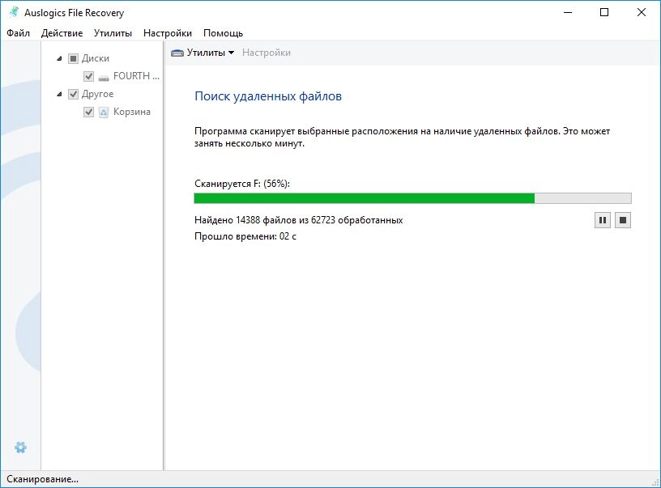
Task: Open the Настройки menu in menu bar
Action: coord(168,33)
